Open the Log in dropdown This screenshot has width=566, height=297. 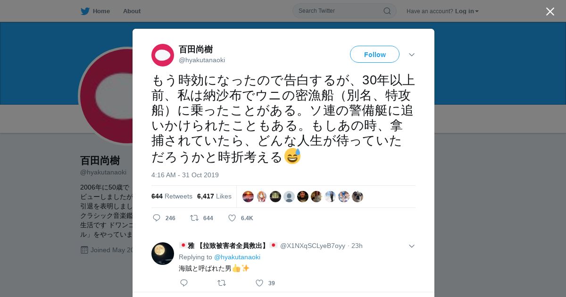click(x=466, y=11)
